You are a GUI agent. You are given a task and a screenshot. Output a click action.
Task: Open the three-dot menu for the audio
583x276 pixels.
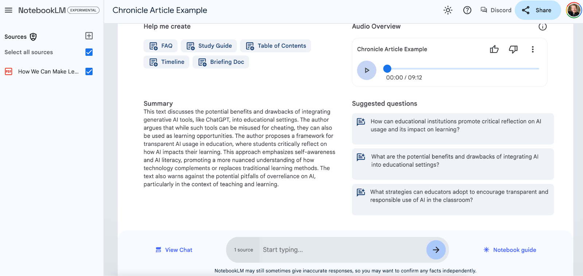533,49
